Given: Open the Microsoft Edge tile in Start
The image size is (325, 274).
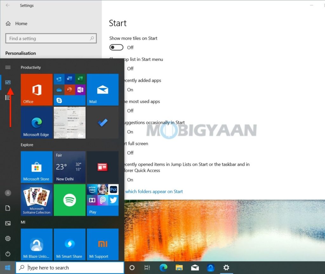Looking at the screenshot, I should (36, 122).
